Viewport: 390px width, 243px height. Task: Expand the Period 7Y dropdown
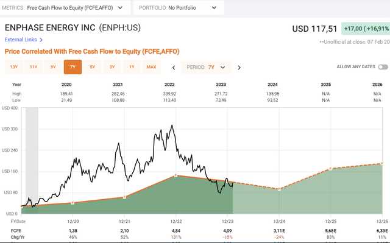pyautogui.click(x=206, y=67)
